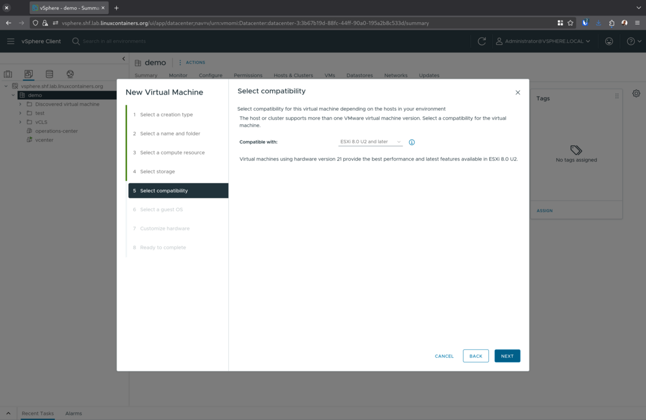Open the settings gear on summary page
Viewport: 646px width, 420px height.
(636, 93)
